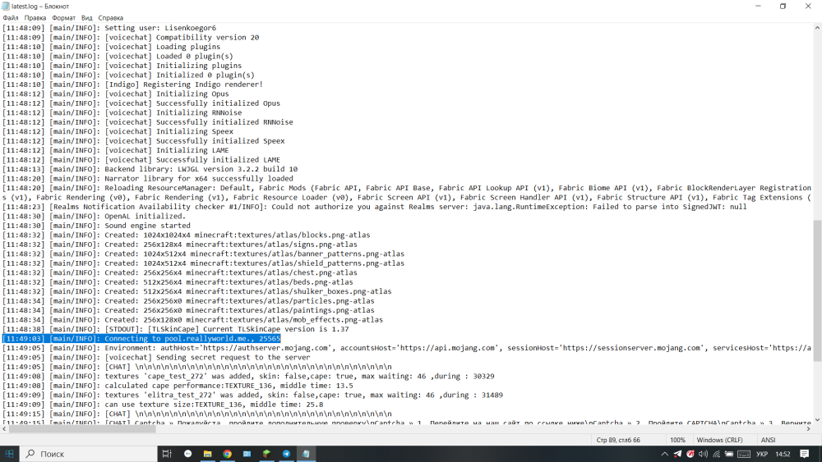822x462 pixels.
Task: Open the Правка menu
Action: (x=35, y=18)
